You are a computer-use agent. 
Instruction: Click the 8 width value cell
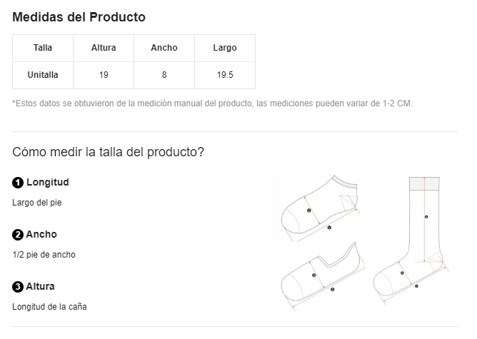(x=164, y=75)
